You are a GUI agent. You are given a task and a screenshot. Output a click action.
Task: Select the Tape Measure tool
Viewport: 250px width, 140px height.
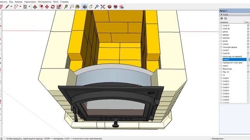pos(66,7)
